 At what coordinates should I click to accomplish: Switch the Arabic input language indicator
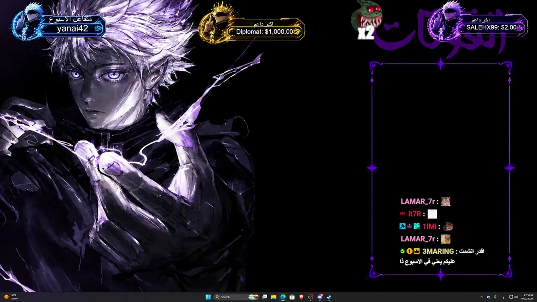pyautogui.click(x=503, y=297)
